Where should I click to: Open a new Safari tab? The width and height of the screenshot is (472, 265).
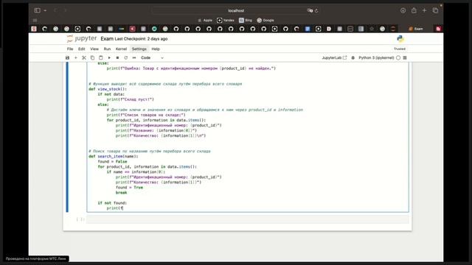pyautogui.click(x=425, y=10)
